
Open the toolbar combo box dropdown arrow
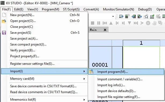113,16
